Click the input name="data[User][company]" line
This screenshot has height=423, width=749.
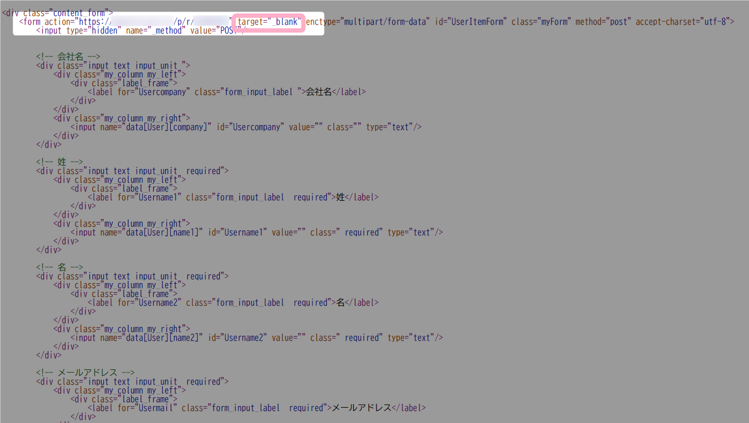pos(246,127)
